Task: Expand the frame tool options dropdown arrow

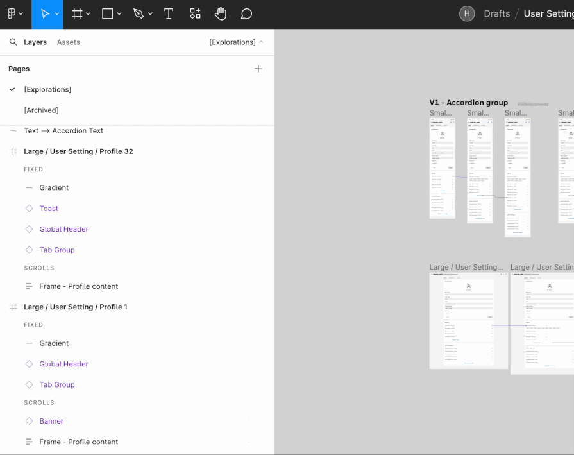Action: [89, 14]
